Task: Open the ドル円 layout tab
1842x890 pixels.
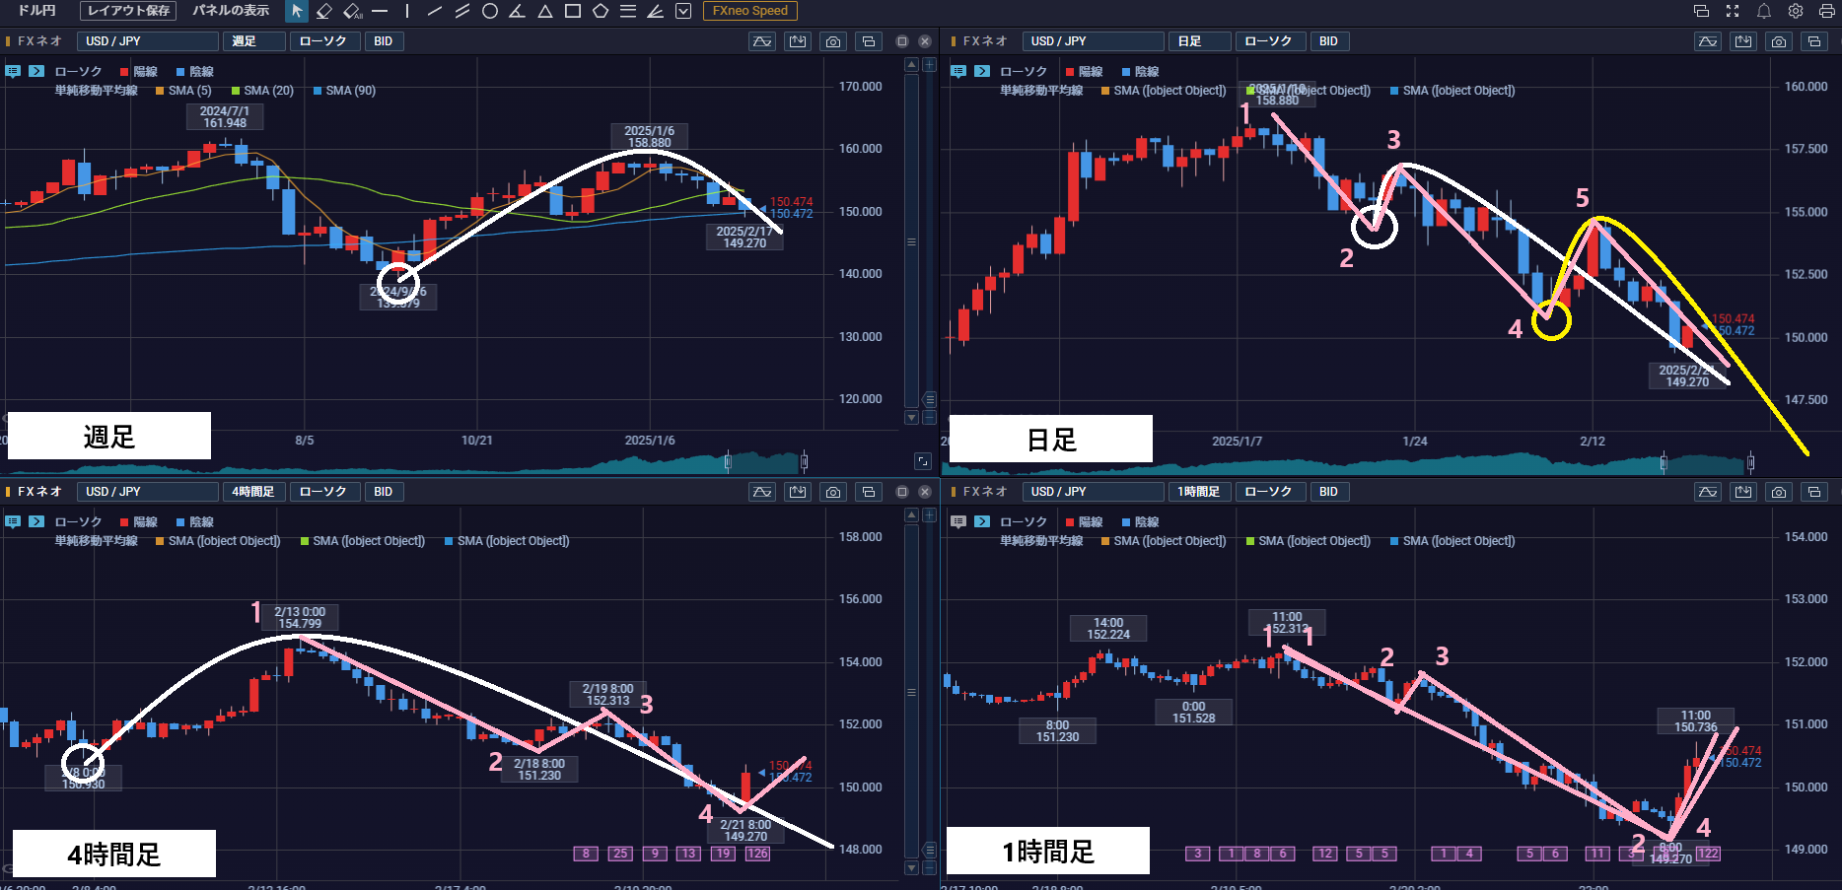Action: (37, 11)
